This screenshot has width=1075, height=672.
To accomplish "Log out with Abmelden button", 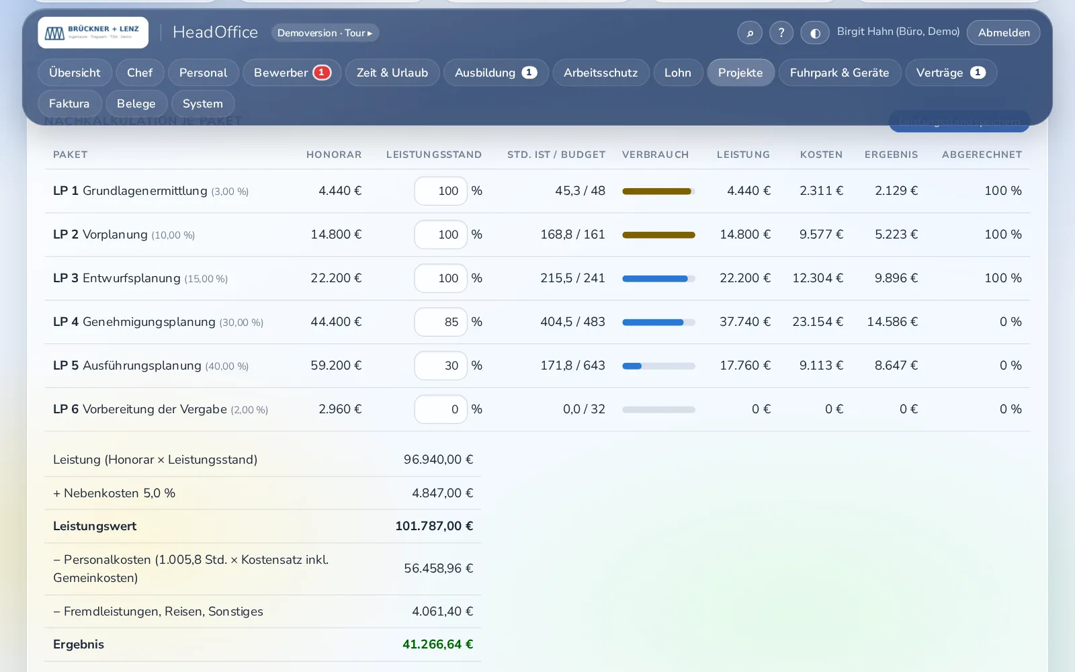I will point(1004,32).
